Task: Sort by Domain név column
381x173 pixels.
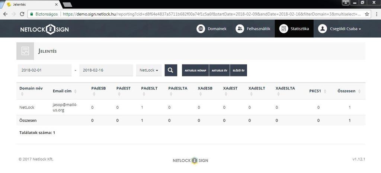Action: tap(31, 91)
